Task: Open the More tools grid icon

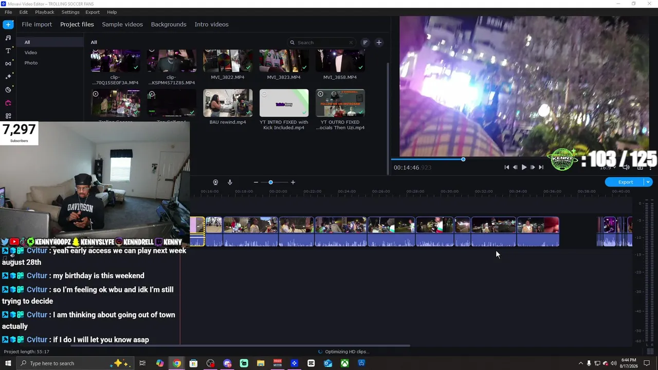Action: point(8,116)
